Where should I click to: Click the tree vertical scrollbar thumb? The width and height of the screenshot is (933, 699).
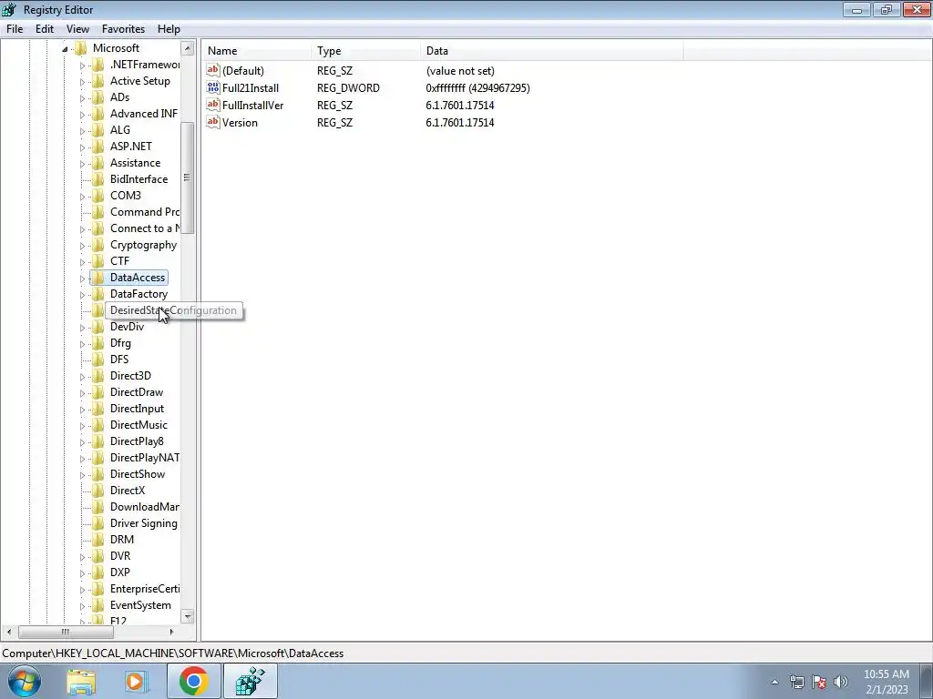click(188, 177)
